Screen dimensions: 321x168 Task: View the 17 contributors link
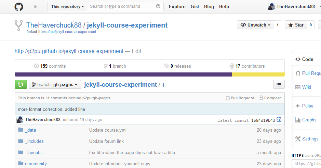247,66
